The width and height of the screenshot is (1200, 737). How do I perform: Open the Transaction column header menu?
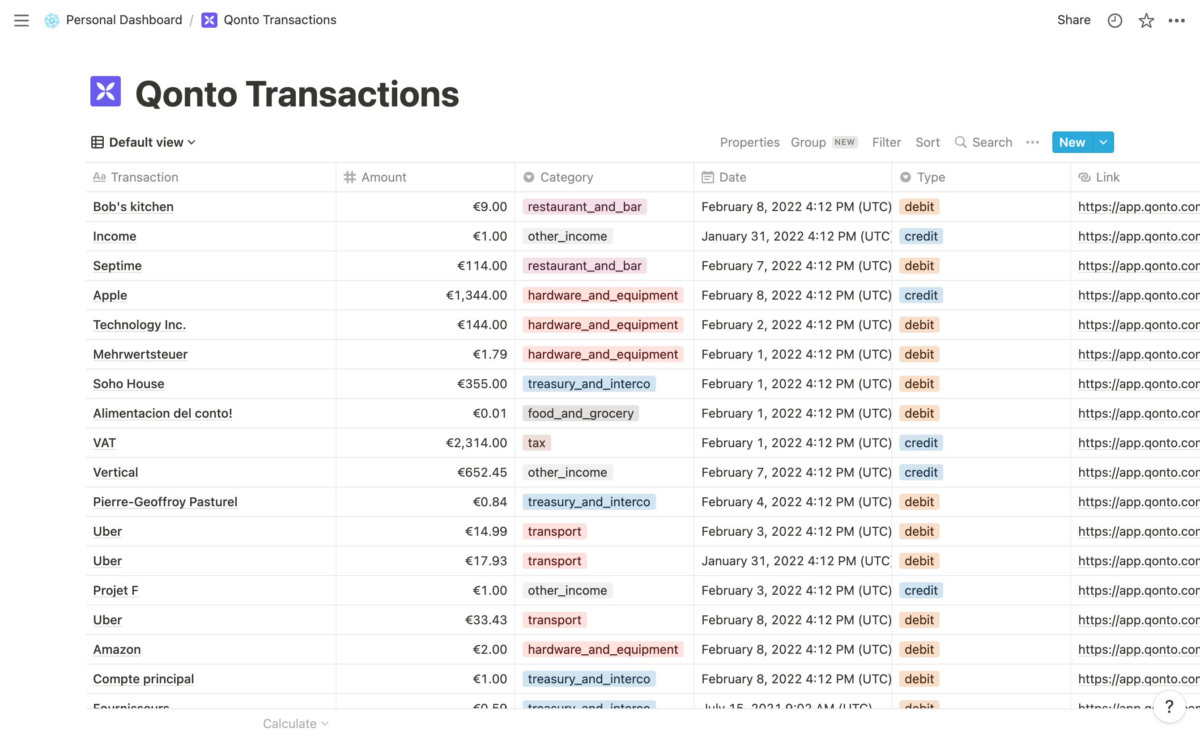click(211, 177)
